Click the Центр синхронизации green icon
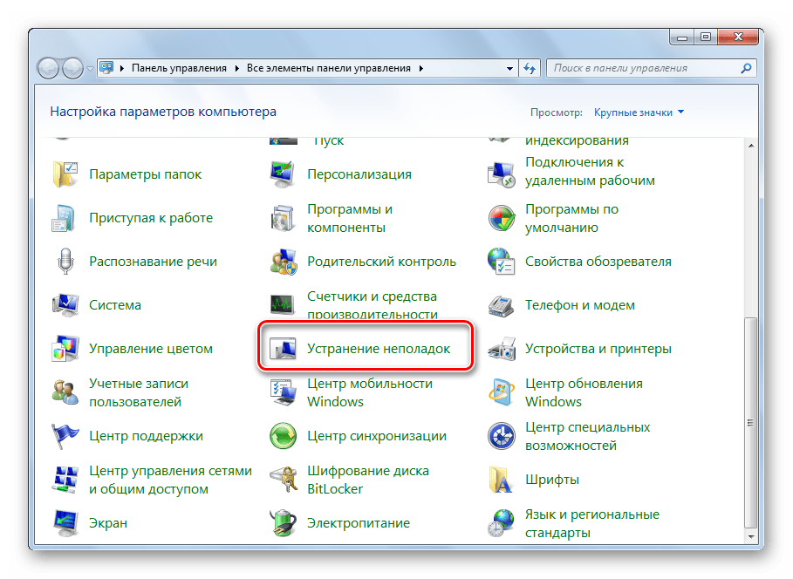The height and width of the screenshot is (579, 793). click(284, 436)
